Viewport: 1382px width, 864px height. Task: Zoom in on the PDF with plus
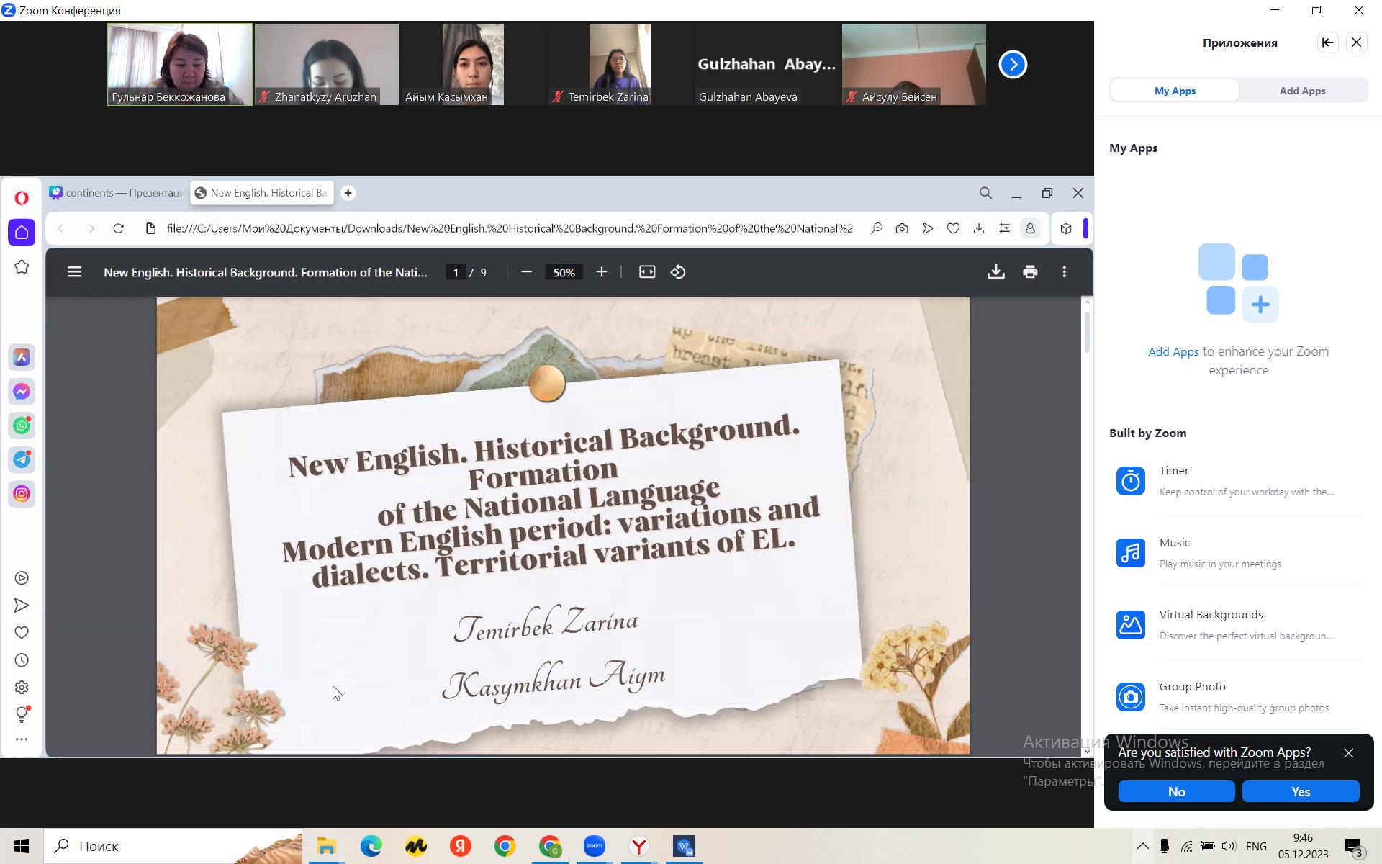[x=602, y=272]
